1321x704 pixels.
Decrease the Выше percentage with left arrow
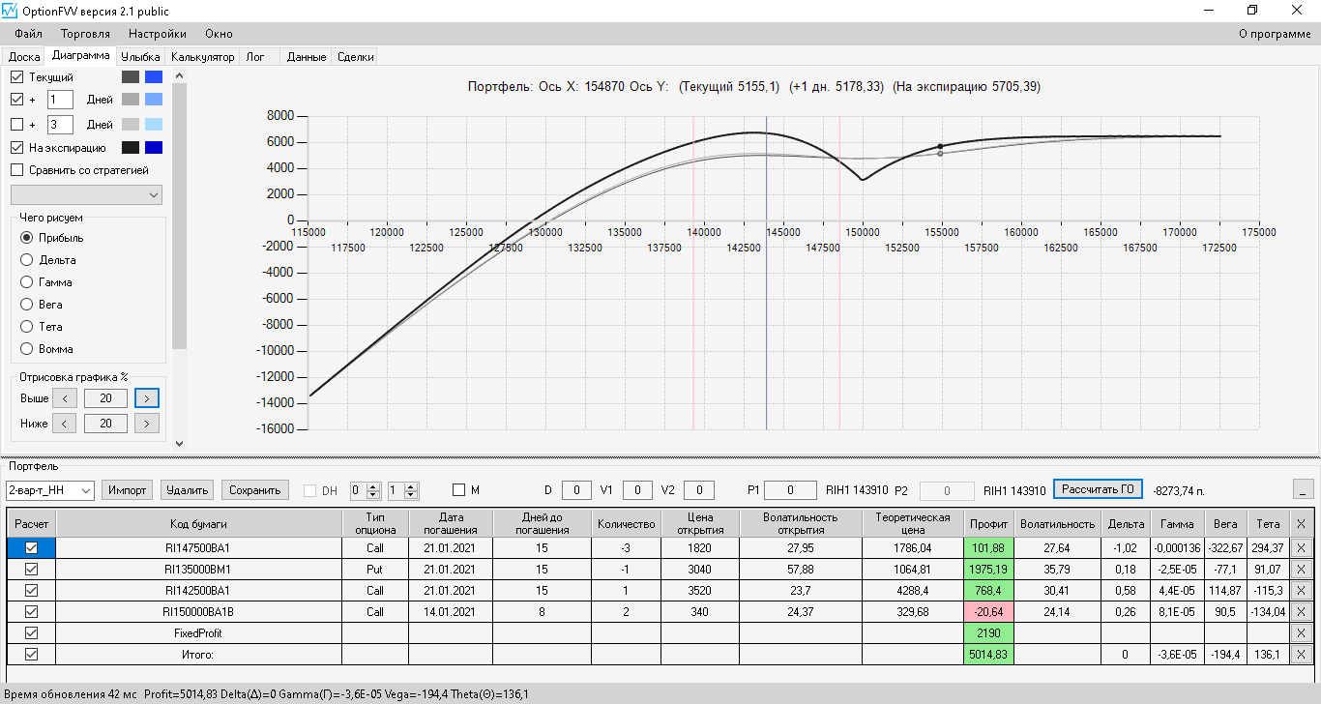[x=64, y=398]
